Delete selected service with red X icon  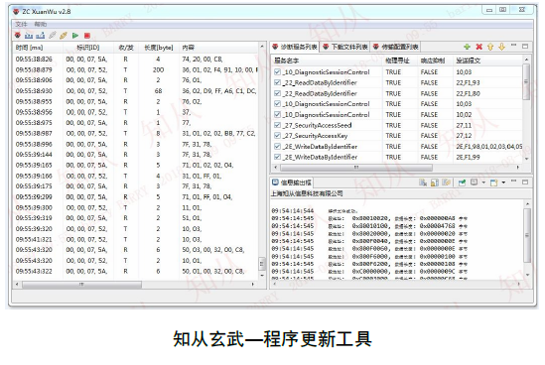[478, 47]
